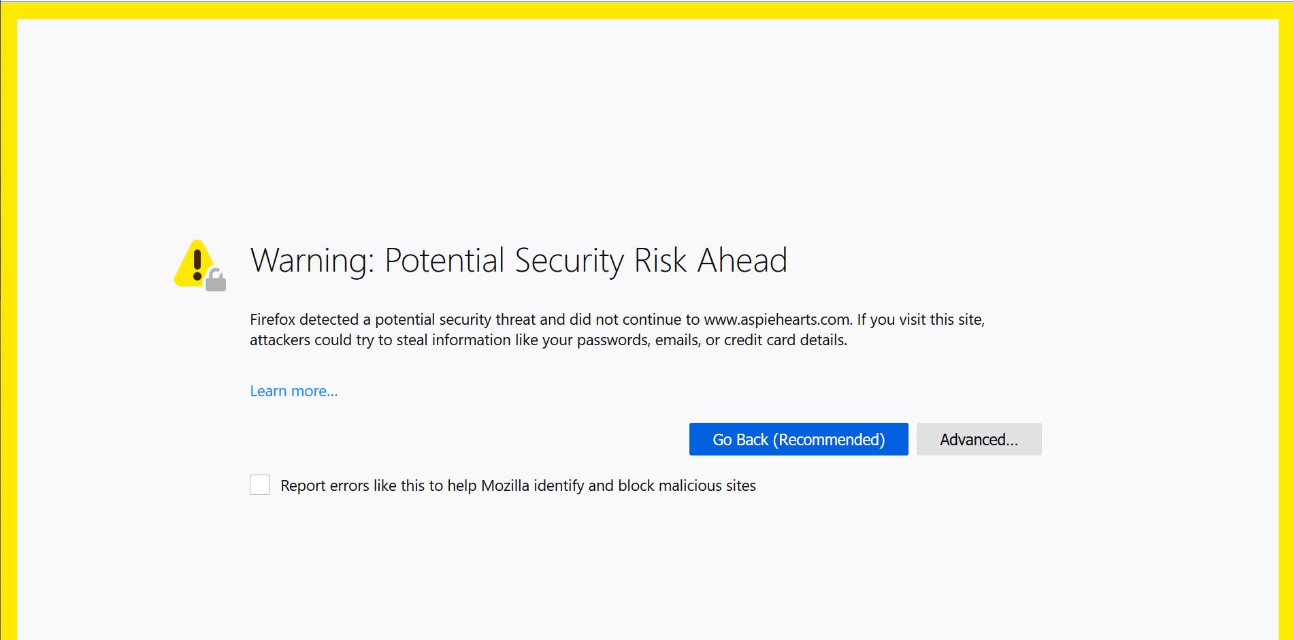Click the gray padlock overlay icon

(x=216, y=280)
